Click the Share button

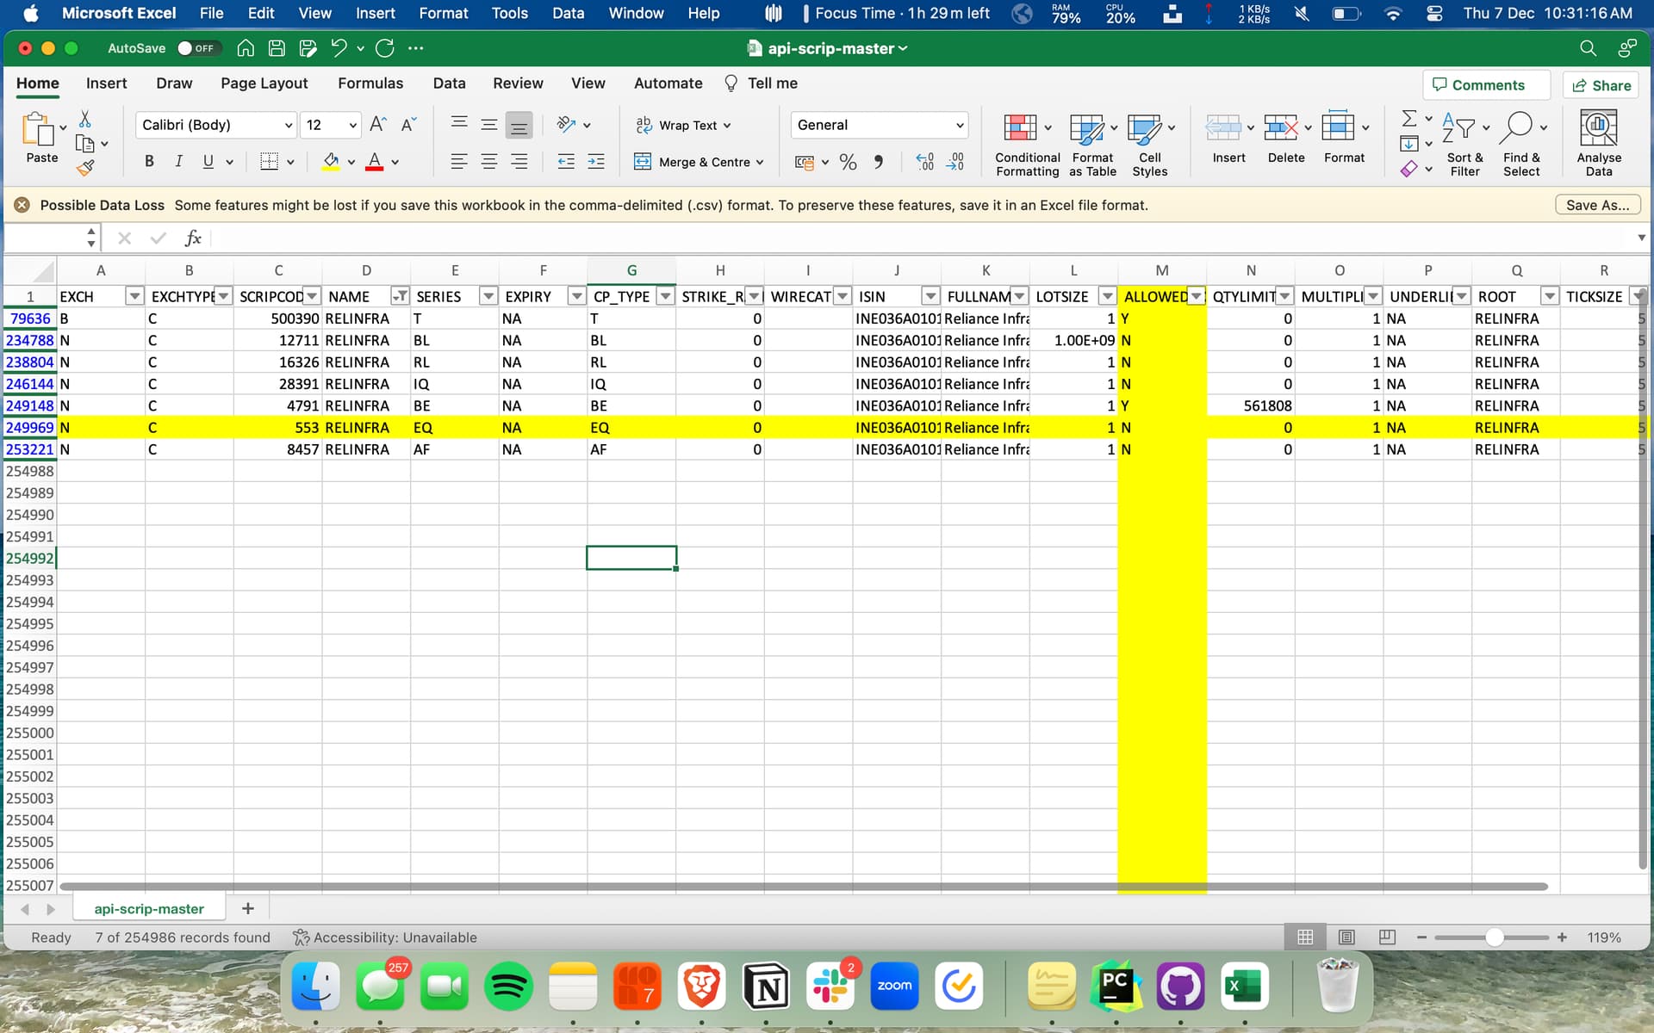(1601, 85)
